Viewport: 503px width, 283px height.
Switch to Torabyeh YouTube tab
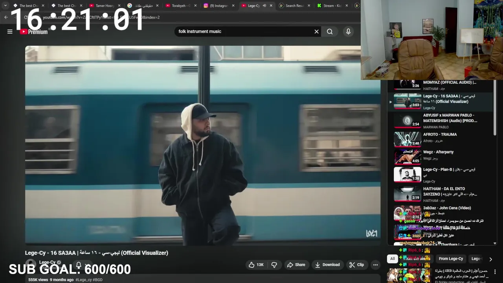click(x=180, y=6)
